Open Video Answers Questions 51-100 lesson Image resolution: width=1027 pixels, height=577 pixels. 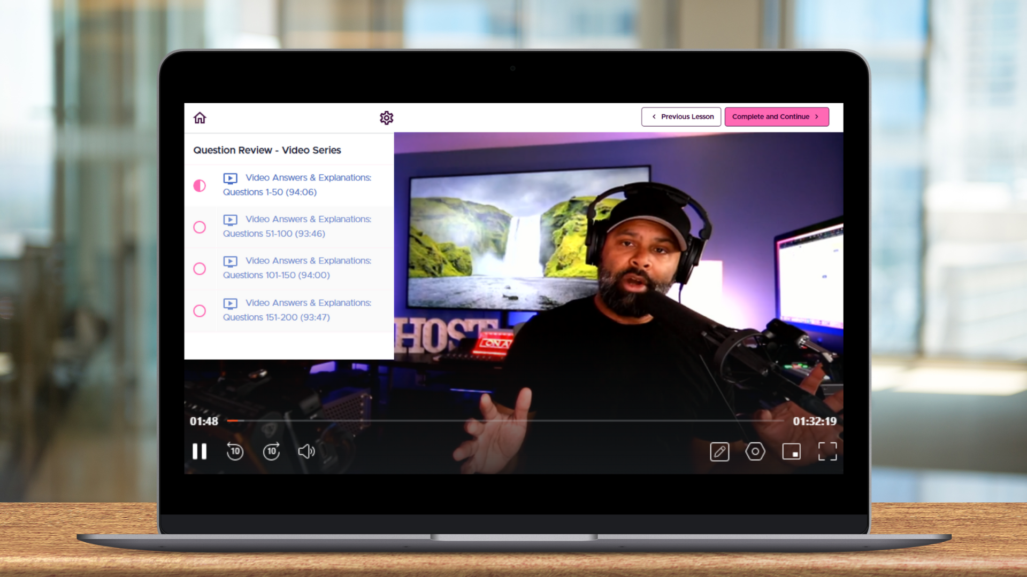[297, 227]
